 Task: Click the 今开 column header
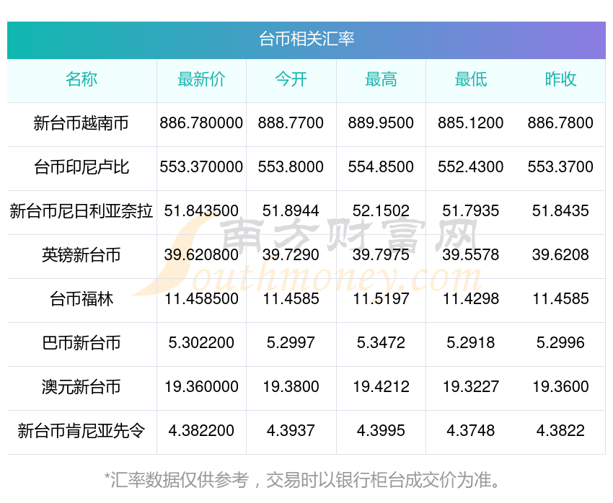coord(291,79)
